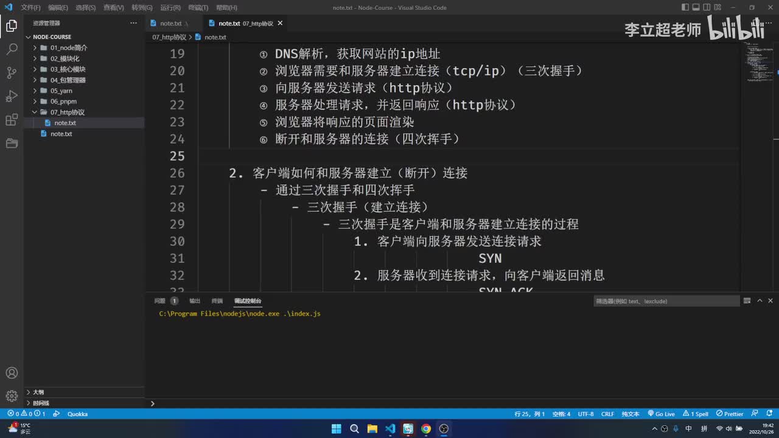Change indentation via 空格: 4
779x438 pixels.
point(561,414)
